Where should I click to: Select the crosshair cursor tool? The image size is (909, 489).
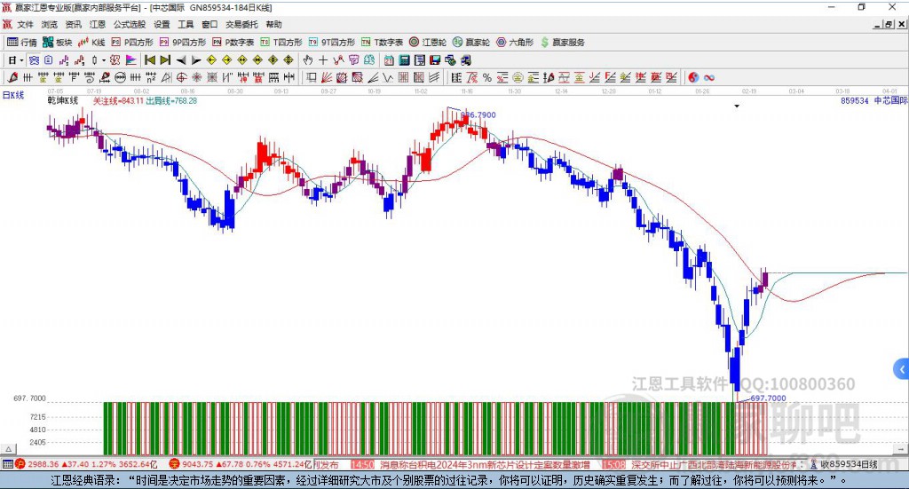(x=323, y=60)
